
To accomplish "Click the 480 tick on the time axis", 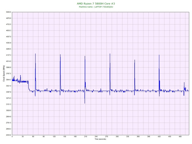I will point(180,137).
